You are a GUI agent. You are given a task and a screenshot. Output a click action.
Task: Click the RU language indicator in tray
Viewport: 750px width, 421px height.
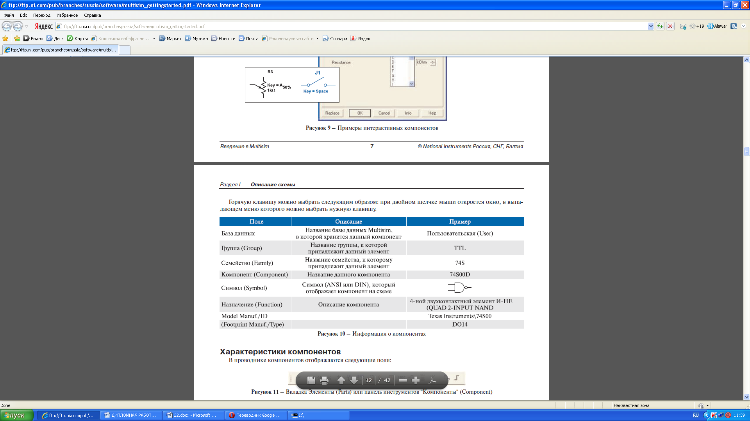click(696, 415)
